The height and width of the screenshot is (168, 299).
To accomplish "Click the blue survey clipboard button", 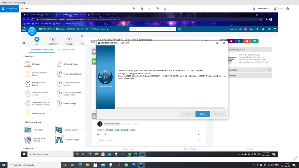I will (x=239, y=41).
